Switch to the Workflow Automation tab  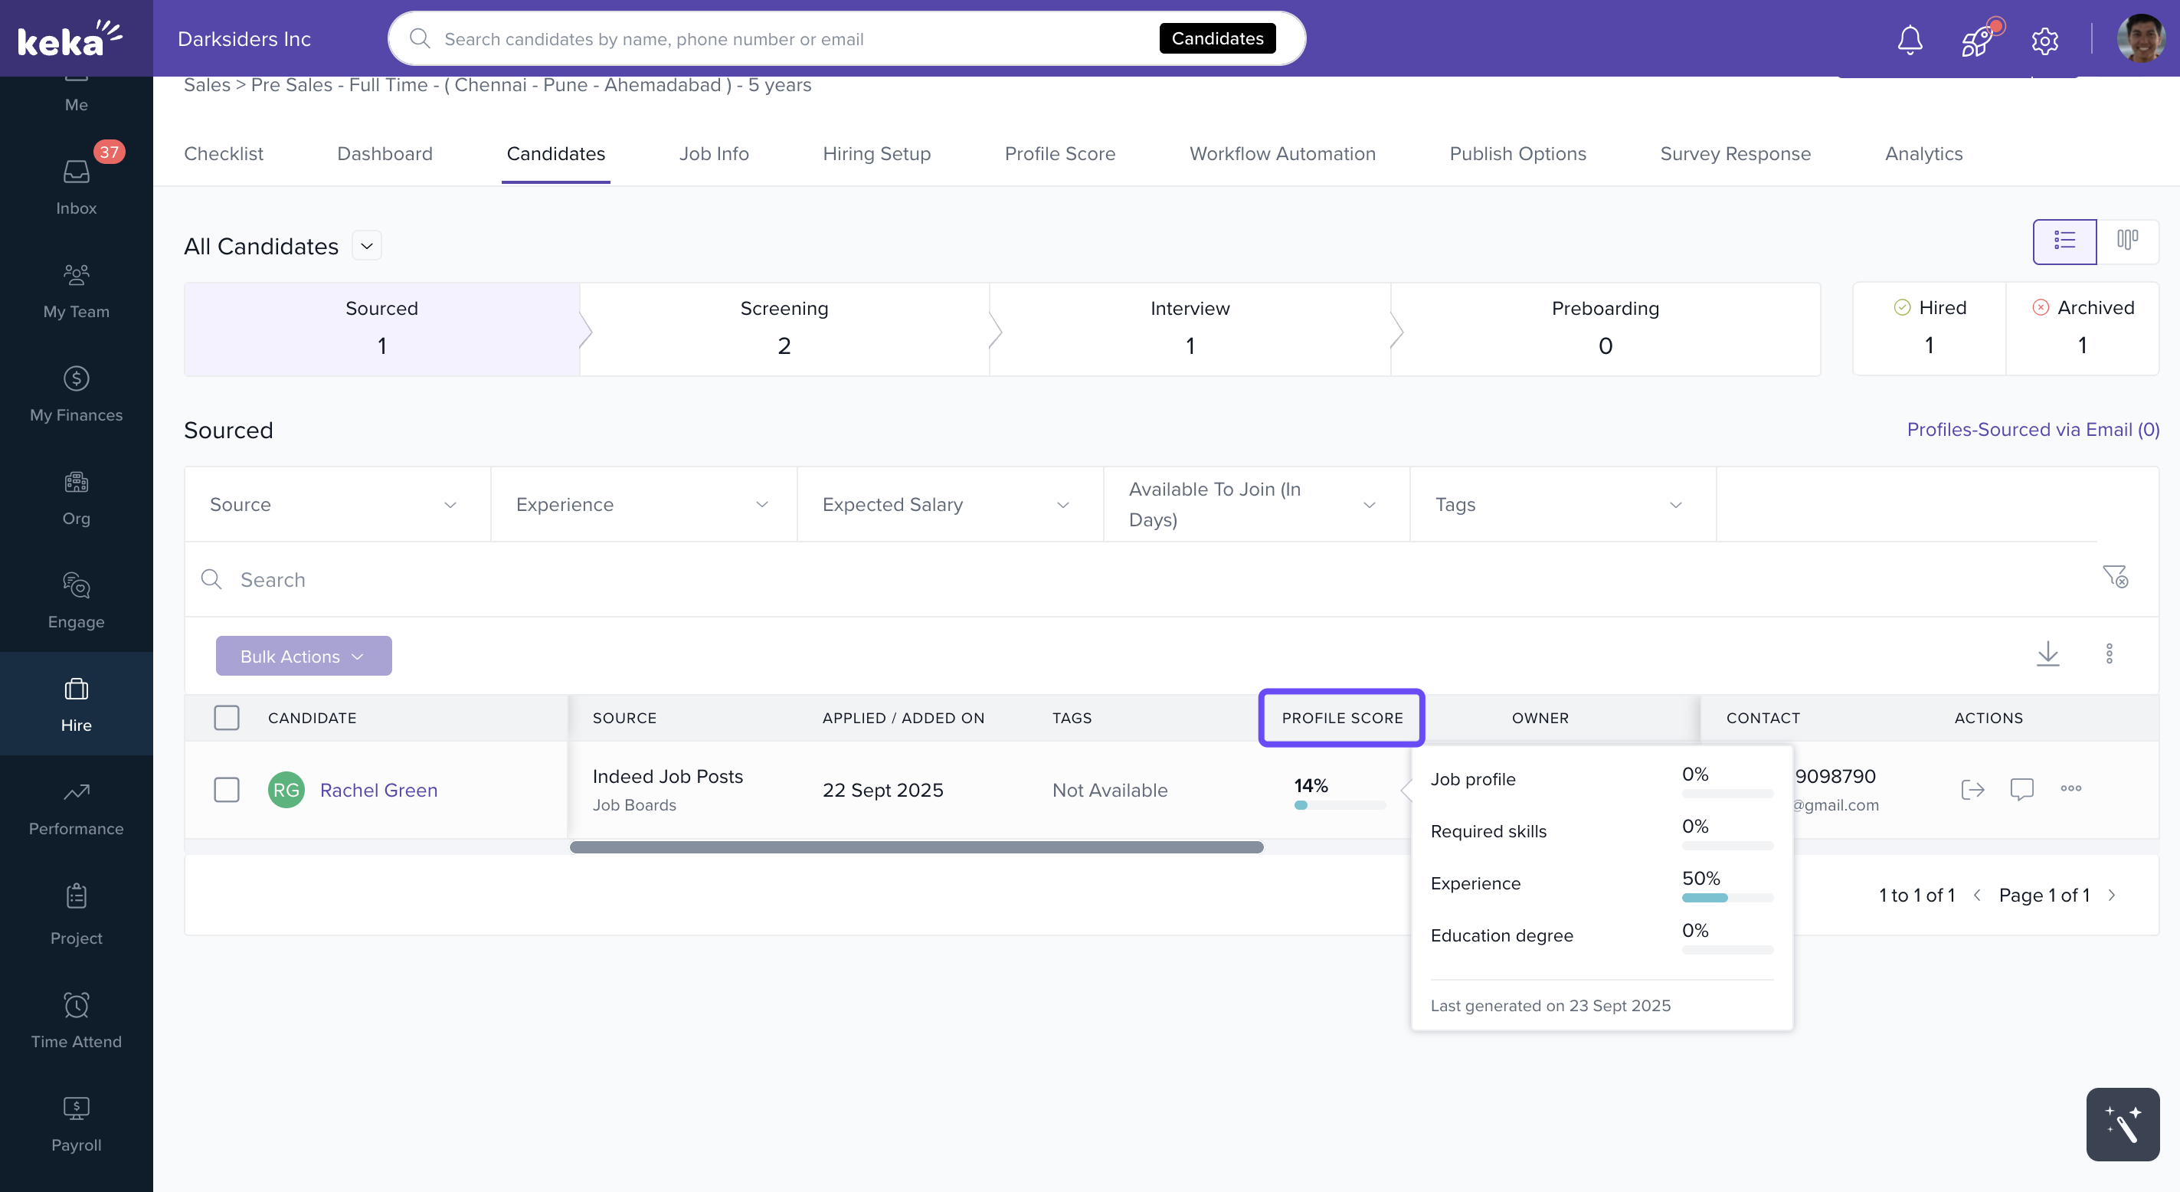point(1281,153)
